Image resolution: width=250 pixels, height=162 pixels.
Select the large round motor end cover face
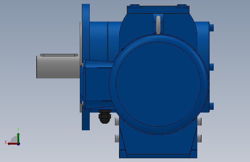pyautogui.click(x=158, y=84)
